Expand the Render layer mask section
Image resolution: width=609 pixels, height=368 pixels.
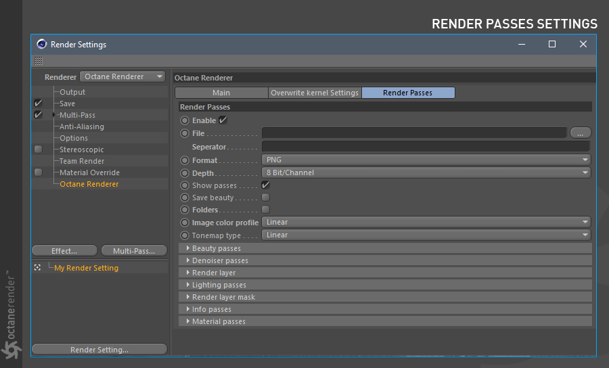[x=188, y=296]
